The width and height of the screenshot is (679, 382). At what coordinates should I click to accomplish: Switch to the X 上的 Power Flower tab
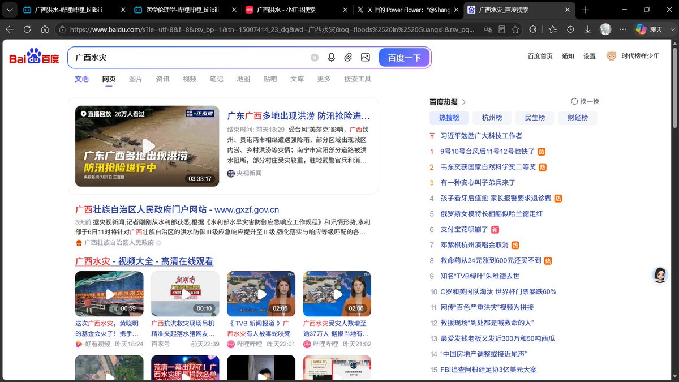[x=405, y=10]
